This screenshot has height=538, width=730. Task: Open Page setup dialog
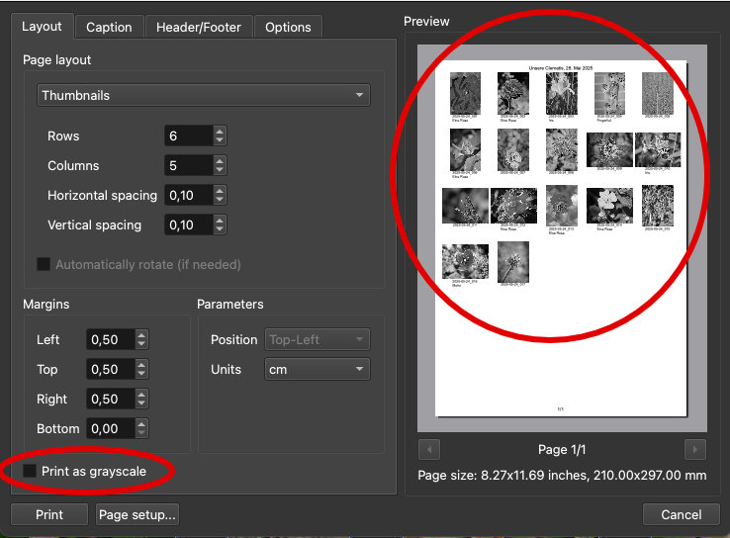[137, 514]
